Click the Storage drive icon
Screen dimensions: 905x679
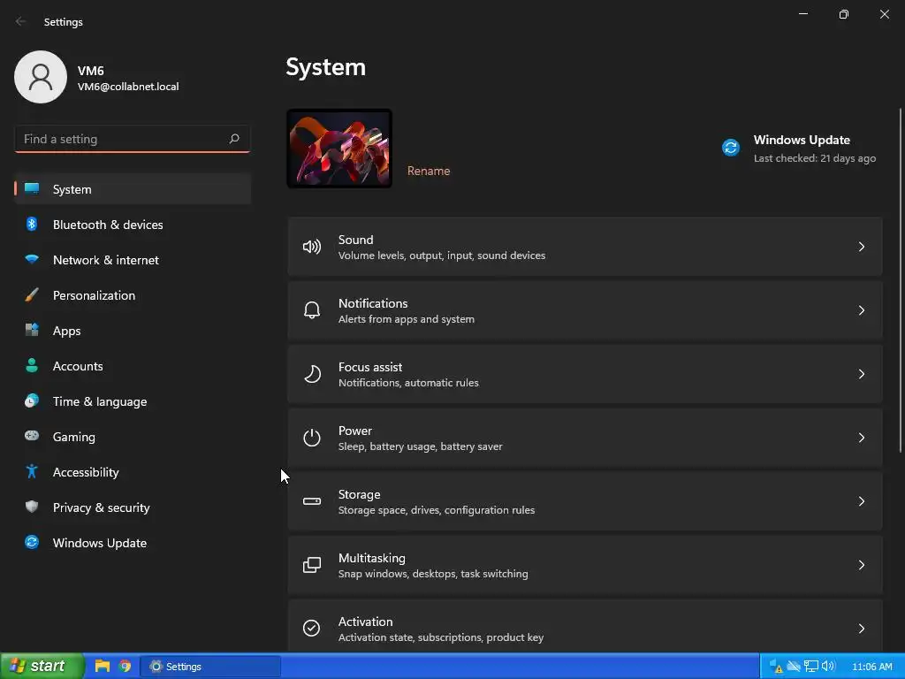click(312, 501)
